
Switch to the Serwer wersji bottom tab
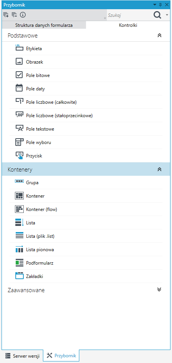click(x=23, y=355)
